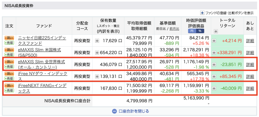259x117 pixels.
Task: Expand total return details for +85,345 円 row
Action: click(x=214, y=76)
